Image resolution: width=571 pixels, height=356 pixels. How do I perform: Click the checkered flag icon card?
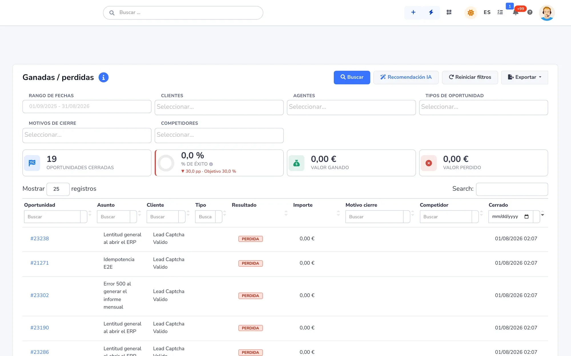tap(32, 163)
